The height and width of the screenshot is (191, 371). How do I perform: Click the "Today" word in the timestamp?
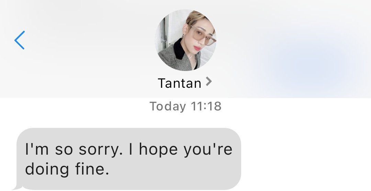[x=168, y=106]
